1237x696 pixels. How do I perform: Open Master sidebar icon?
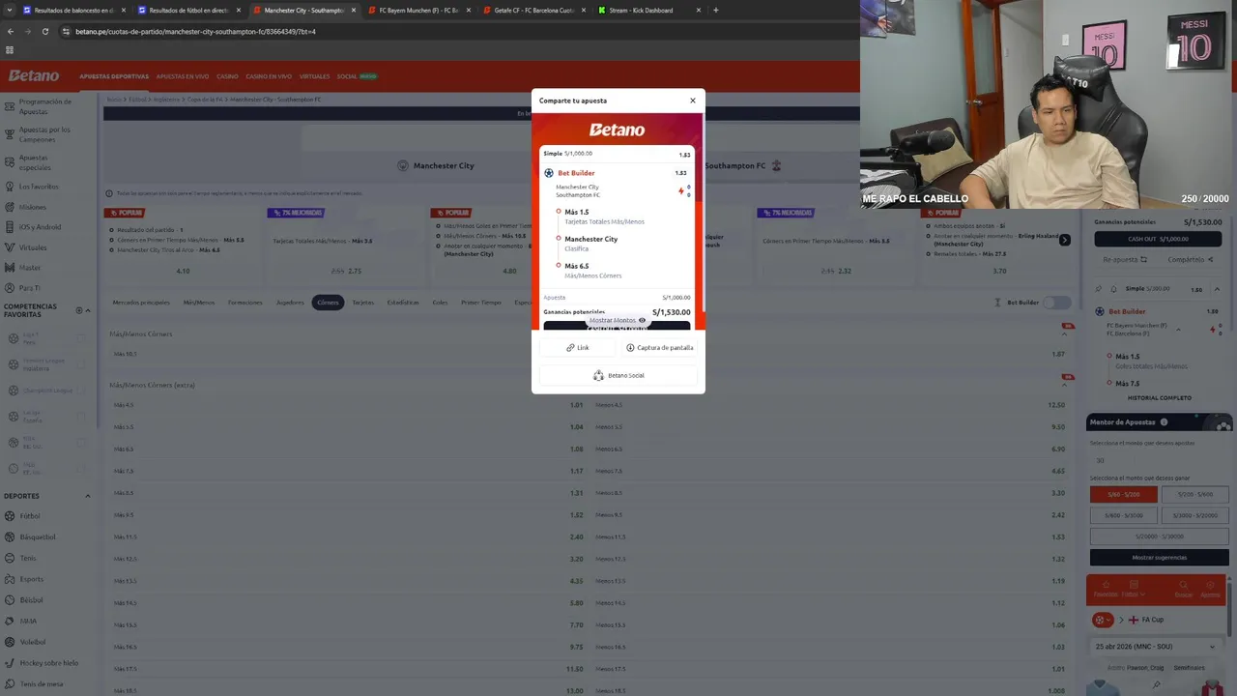[10, 268]
